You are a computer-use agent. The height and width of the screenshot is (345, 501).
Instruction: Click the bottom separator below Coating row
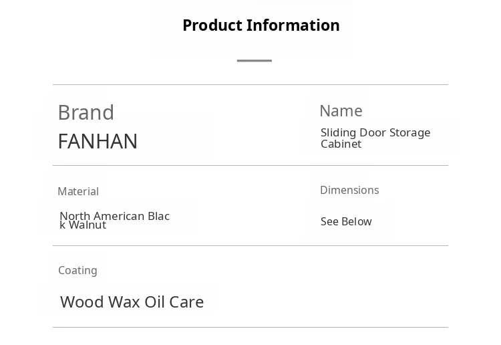click(251, 327)
